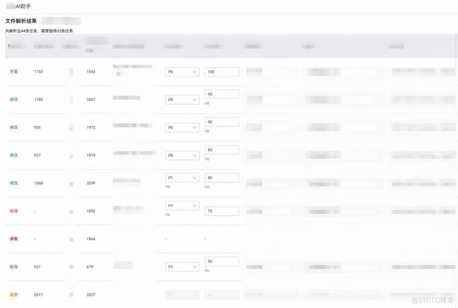Viewport: 458px width, 308px height.
Task: Open the priority dropdown for task 679
Action: click(182, 267)
